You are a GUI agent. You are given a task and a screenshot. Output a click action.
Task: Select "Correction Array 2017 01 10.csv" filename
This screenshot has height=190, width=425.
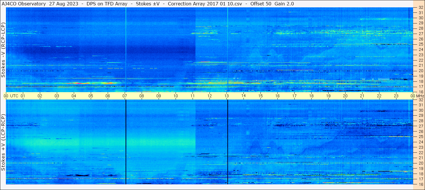point(205,4)
